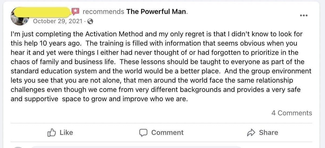The width and height of the screenshot is (325, 148).
Task: View the 4 Comments list
Action: (291, 113)
